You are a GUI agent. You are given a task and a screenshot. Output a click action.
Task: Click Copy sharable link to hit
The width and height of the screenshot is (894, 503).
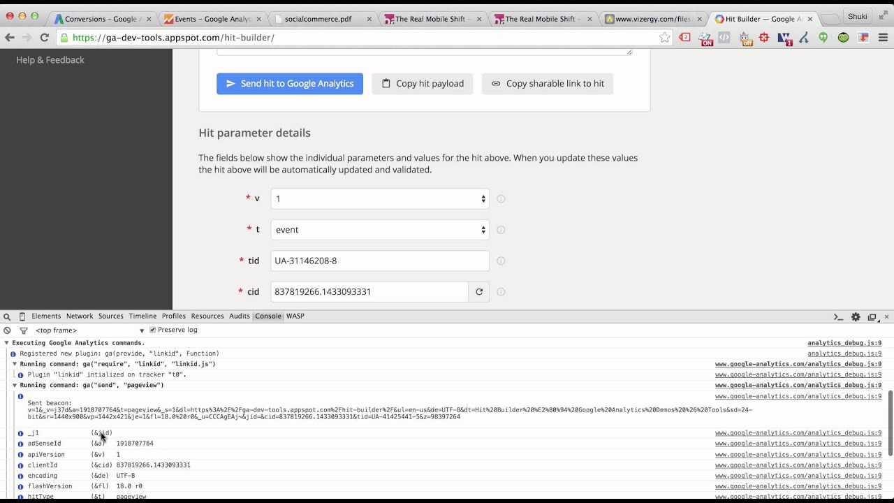[x=548, y=84]
